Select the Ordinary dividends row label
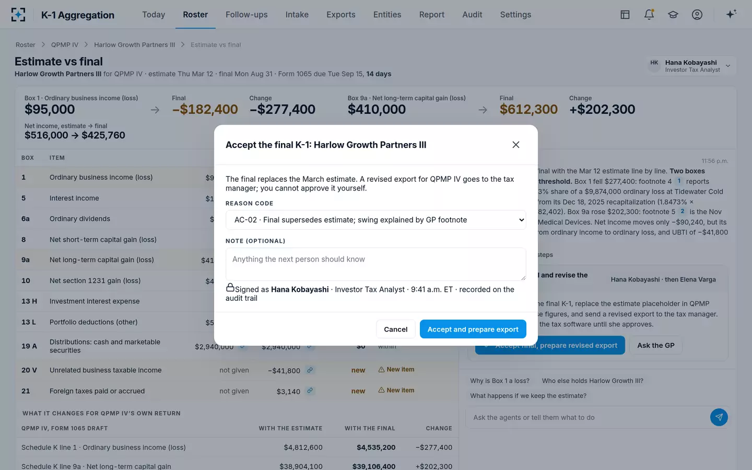The image size is (752, 470). 80,219
